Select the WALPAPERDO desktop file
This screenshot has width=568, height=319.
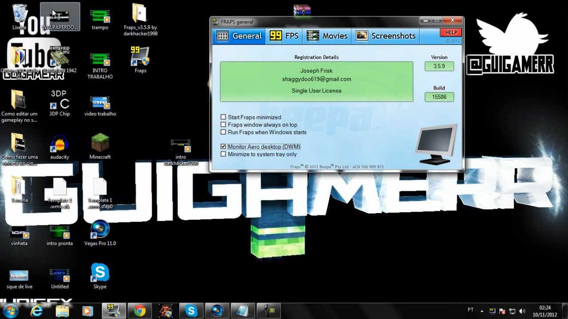[60, 18]
